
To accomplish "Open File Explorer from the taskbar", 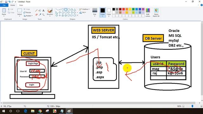I will [x=33, y=111].
